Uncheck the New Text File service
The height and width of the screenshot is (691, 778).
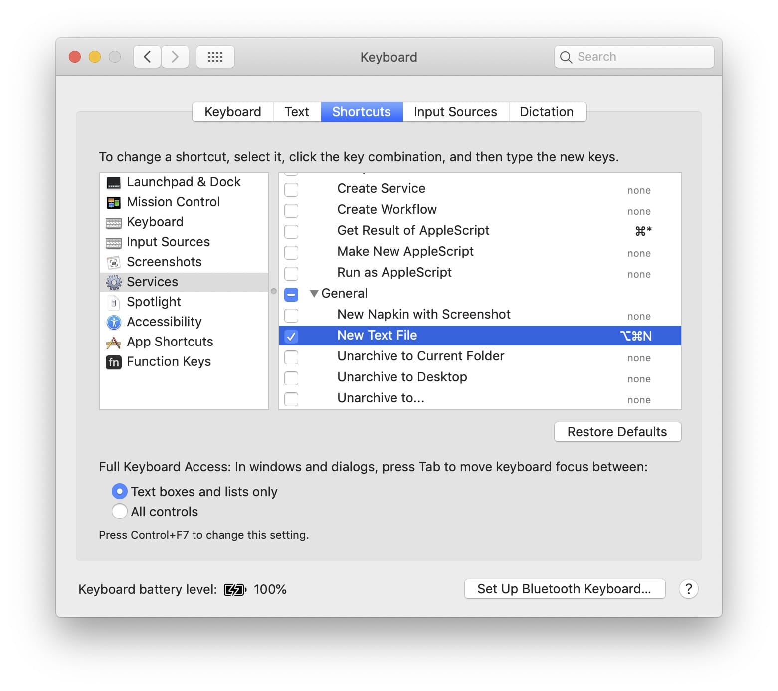pos(291,336)
